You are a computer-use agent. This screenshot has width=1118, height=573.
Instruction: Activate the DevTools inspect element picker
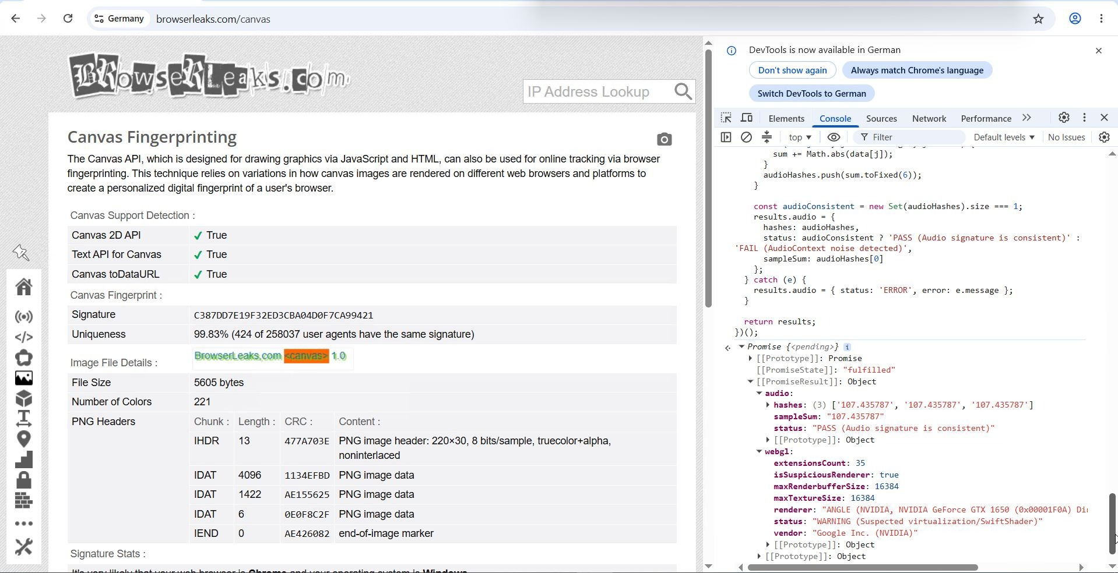(726, 118)
